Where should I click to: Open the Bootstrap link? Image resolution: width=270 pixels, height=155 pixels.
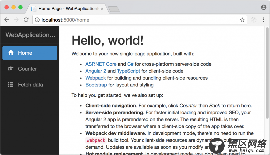[96, 85]
